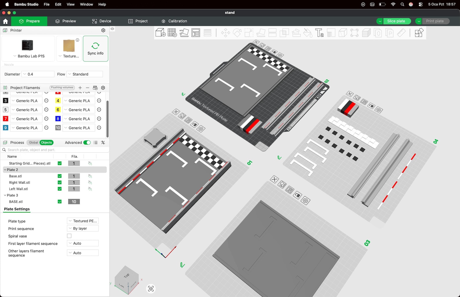Viewport: 460px width, 297px height.
Task: Click compare presets icon beside Advanced
Action: [103, 143]
